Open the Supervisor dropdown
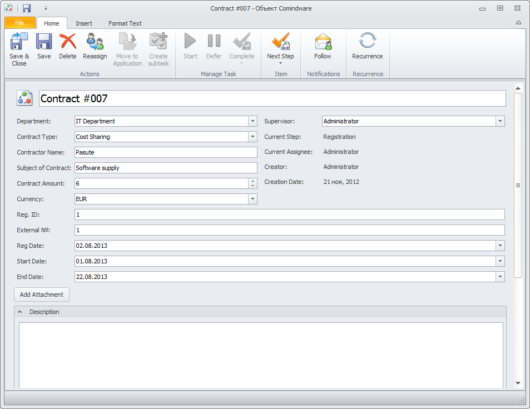Image resolution: width=530 pixels, height=409 pixels. pos(500,121)
